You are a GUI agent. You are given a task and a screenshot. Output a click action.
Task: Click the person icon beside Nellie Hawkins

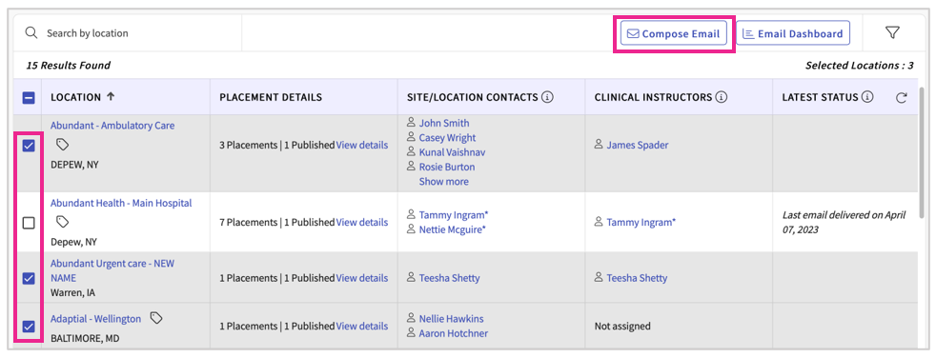[x=411, y=319]
